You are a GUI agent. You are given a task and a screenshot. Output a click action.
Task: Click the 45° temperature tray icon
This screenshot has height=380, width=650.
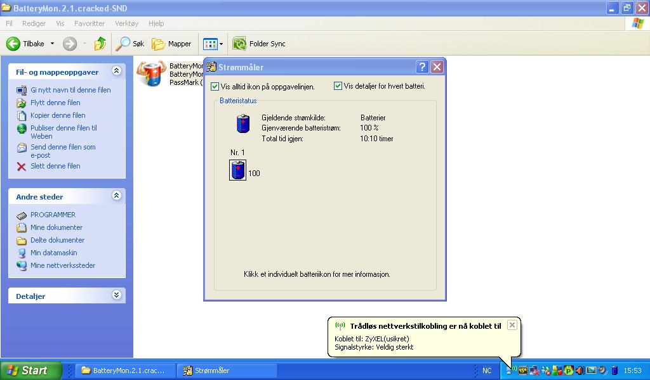coord(523,370)
